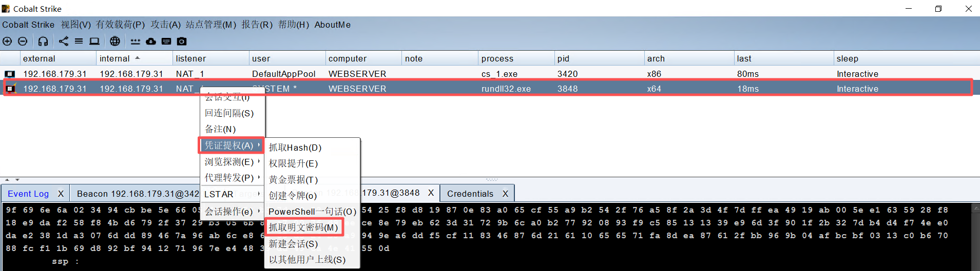Open the 有效载荷(P) menu

coord(120,25)
